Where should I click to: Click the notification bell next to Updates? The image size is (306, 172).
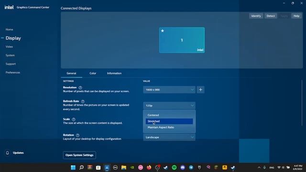pos(8,153)
